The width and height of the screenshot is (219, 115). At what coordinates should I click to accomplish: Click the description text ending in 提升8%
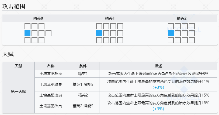(x=158, y=74)
